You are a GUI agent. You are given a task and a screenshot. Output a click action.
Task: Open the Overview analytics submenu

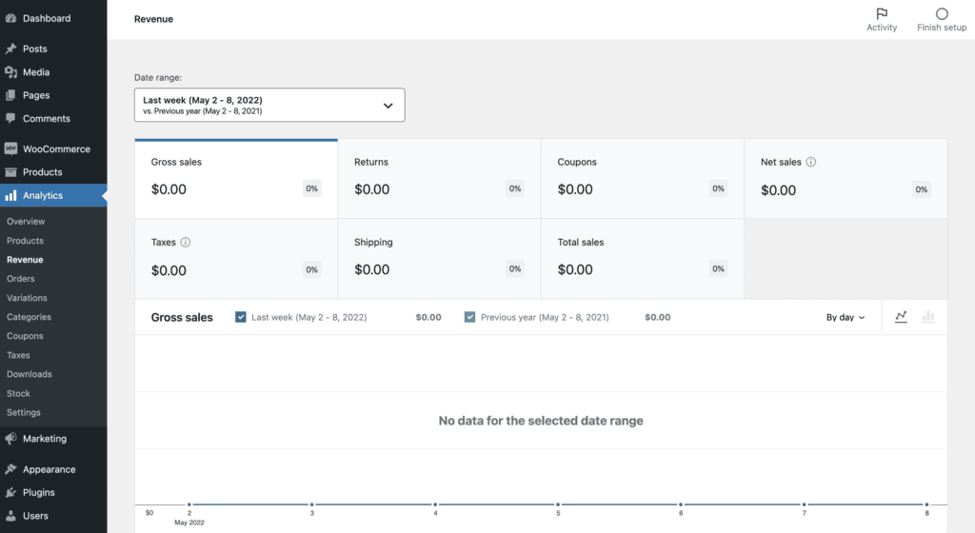[26, 221]
